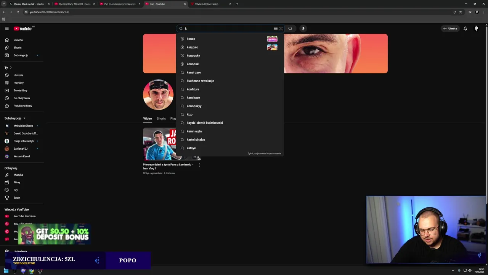Go to the YouTube logo home
The image size is (488, 275).
[x=23, y=29]
